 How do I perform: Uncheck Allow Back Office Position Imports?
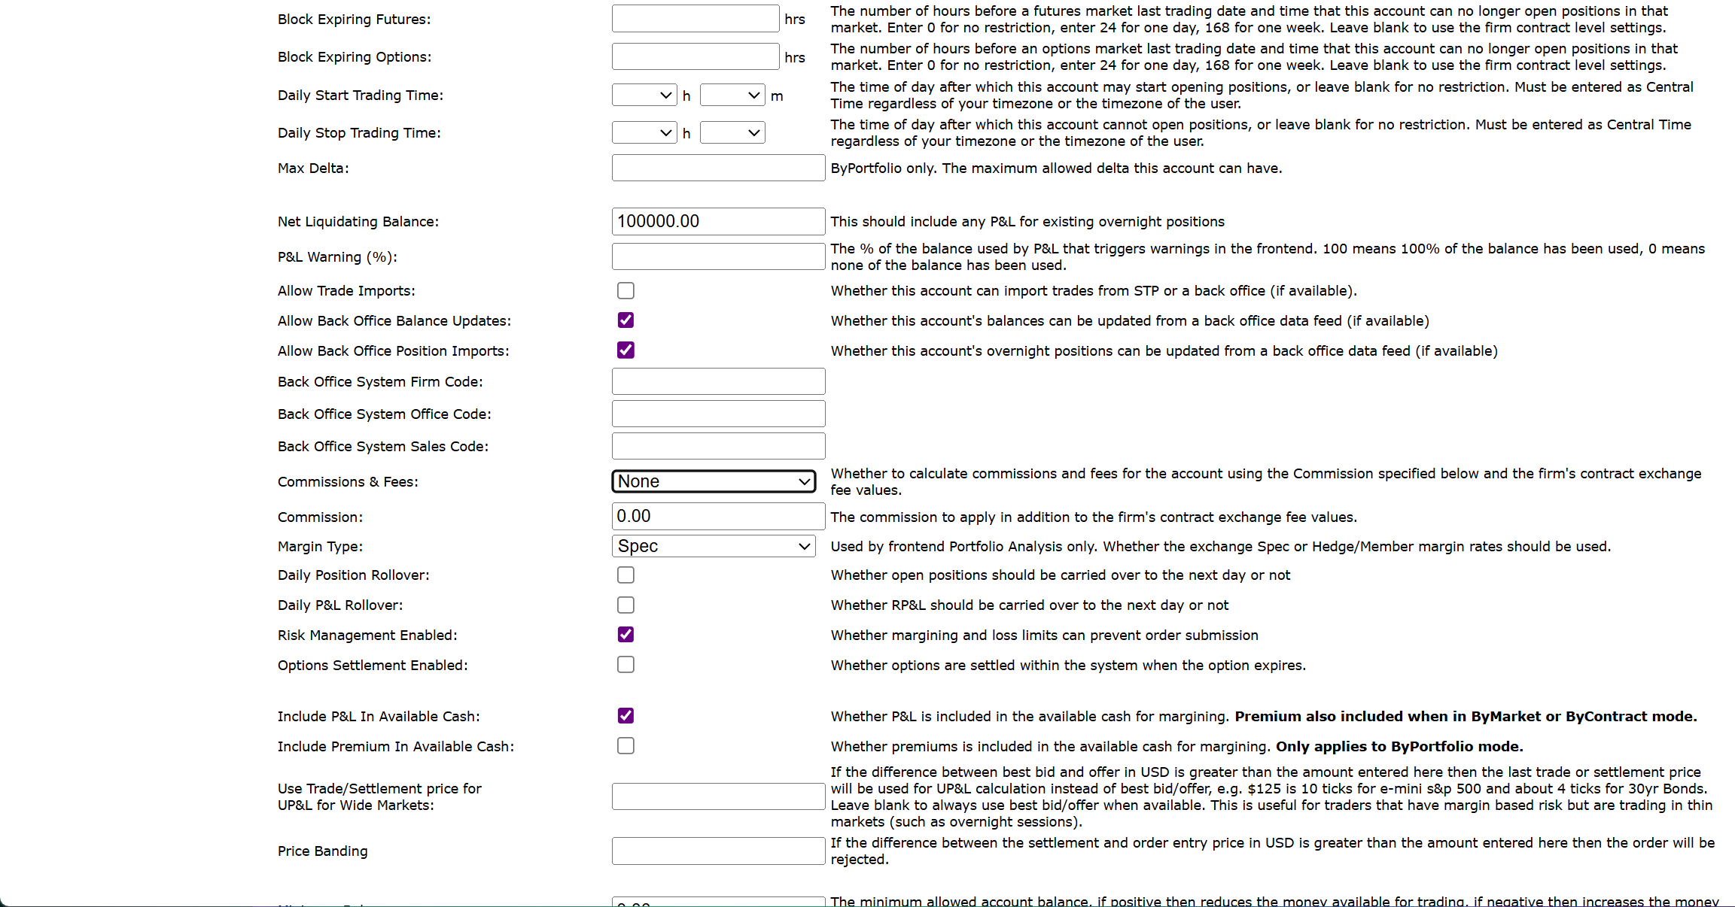pyautogui.click(x=626, y=350)
